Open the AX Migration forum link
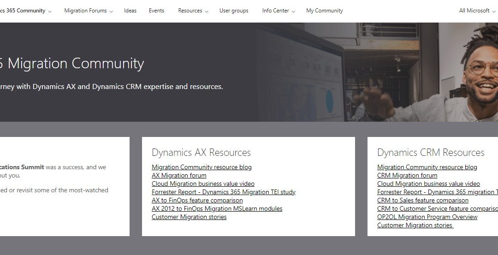 pos(179,175)
